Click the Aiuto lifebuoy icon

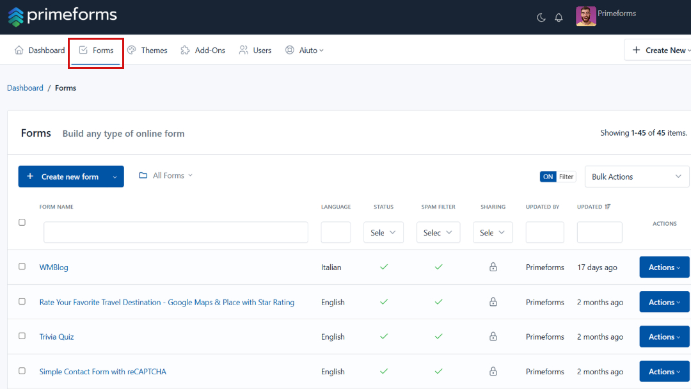(x=290, y=50)
